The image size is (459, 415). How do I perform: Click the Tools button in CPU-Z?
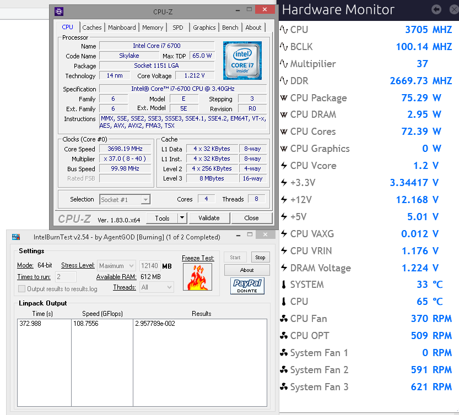(162, 218)
